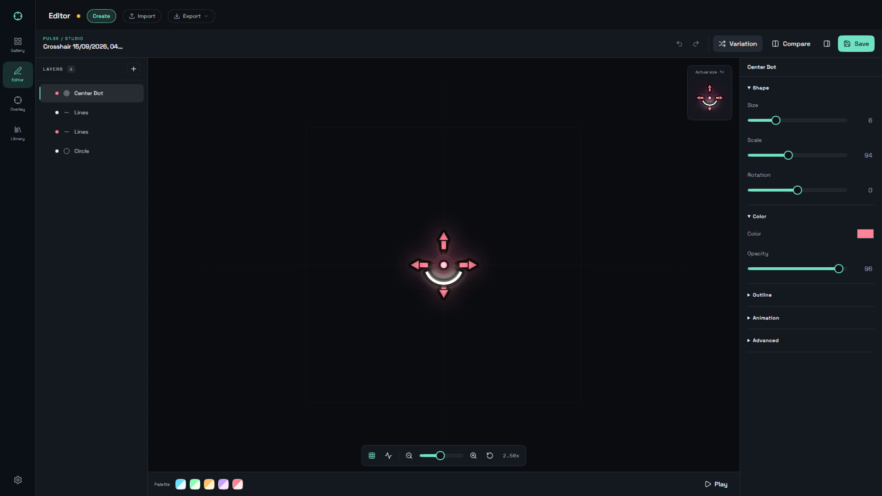Switch to the Overlay tab
Viewport: 882px width, 496px height.
coord(18,104)
